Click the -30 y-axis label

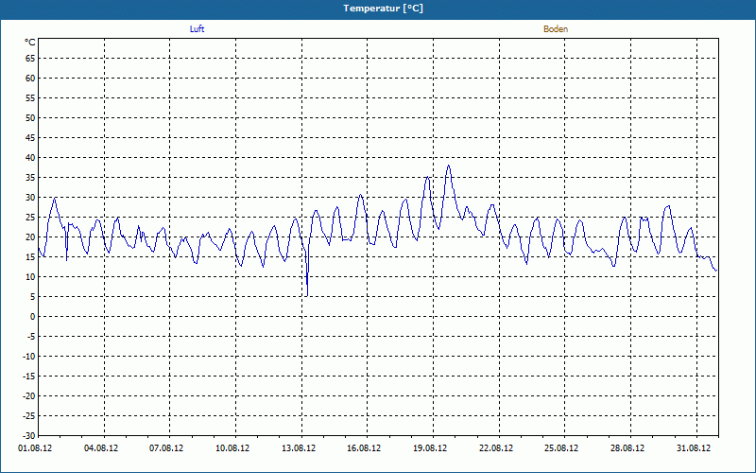29,435
